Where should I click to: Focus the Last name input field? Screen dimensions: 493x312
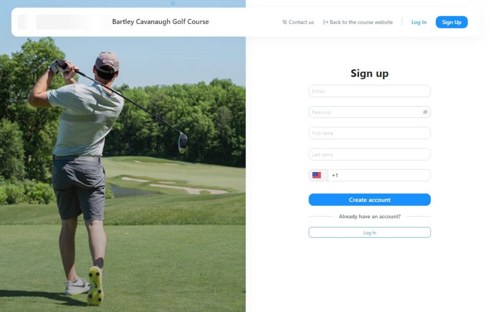pos(369,154)
